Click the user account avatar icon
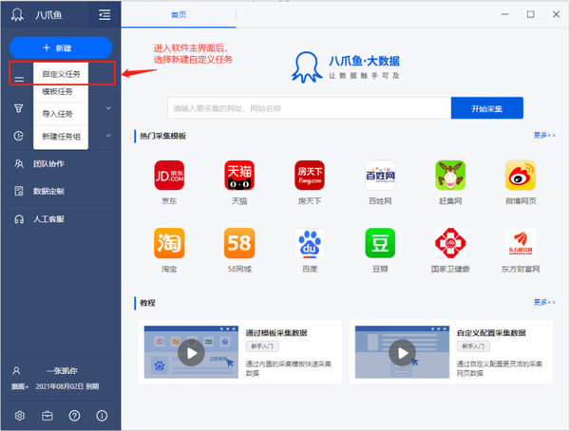Screen dimensions: 570x431 (16, 370)
